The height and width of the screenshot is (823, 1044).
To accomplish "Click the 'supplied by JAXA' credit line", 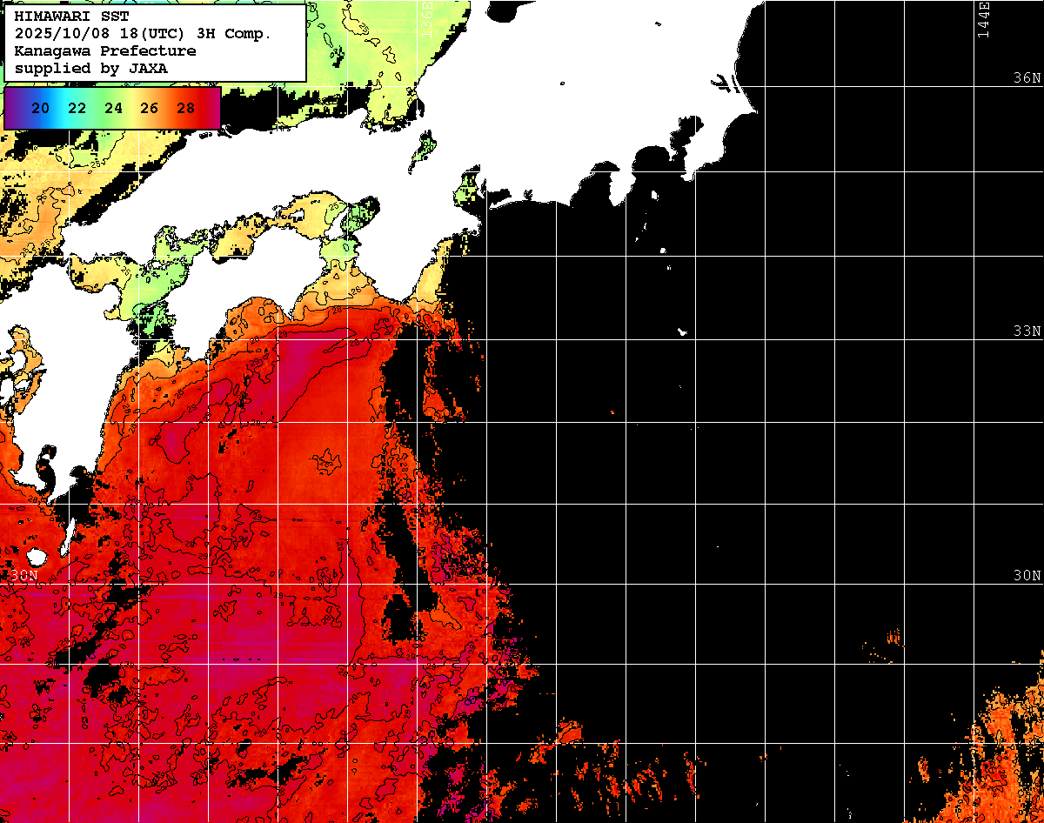I will click(x=91, y=68).
